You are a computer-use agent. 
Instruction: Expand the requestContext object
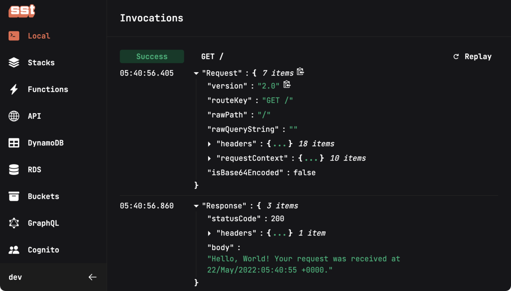click(209, 158)
